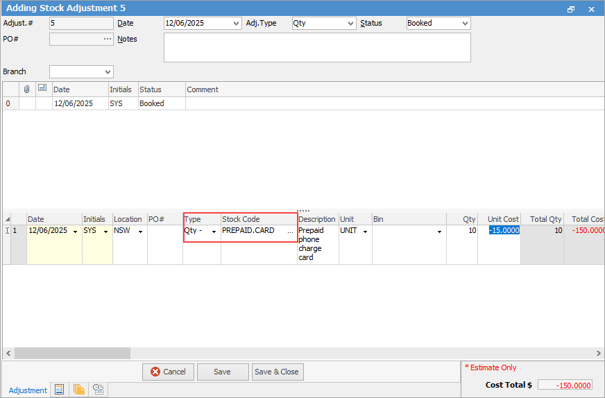Click into the Notes text area
The image size is (605, 398).
[x=317, y=47]
